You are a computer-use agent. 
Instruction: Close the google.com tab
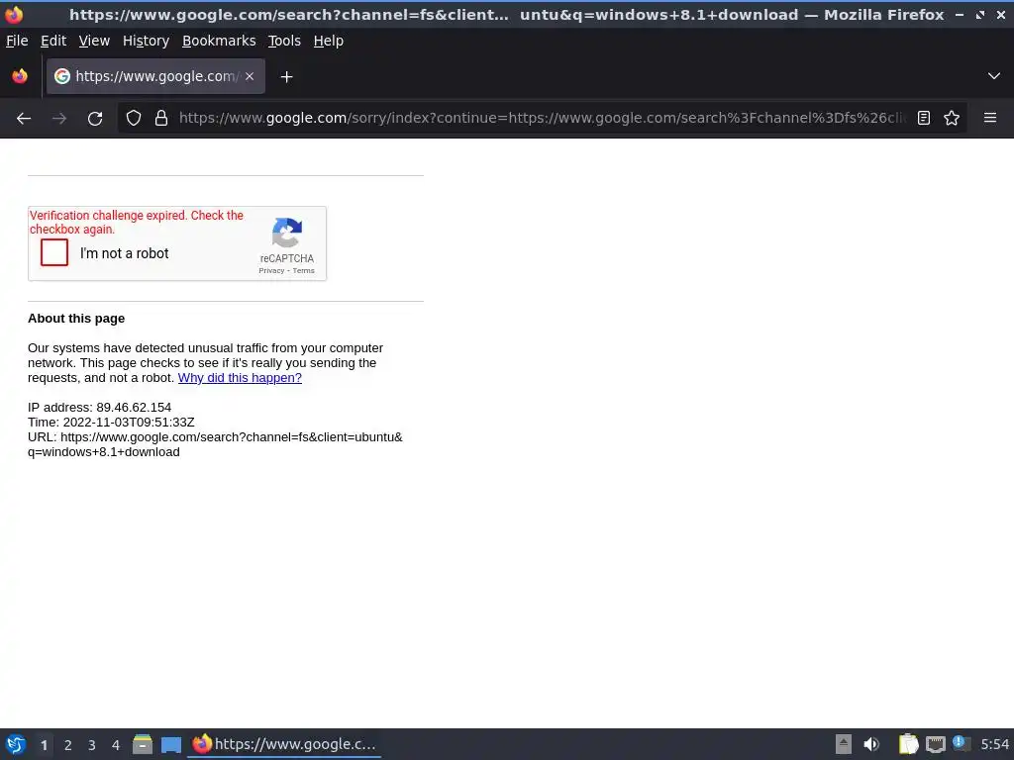[250, 76]
